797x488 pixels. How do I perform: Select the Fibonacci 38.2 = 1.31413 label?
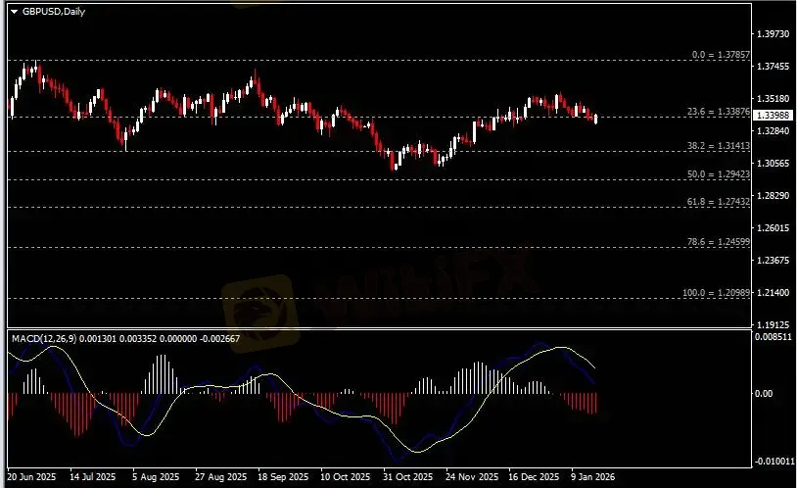pyautogui.click(x=719, y=146)
